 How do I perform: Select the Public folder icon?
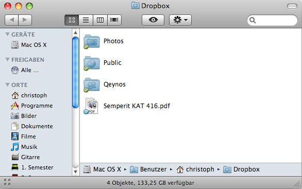point(92,63)
